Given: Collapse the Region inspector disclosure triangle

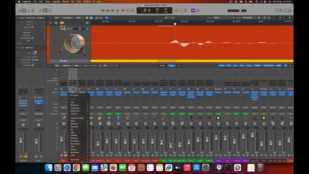Looking at the screenshot, I should [17, 18].
